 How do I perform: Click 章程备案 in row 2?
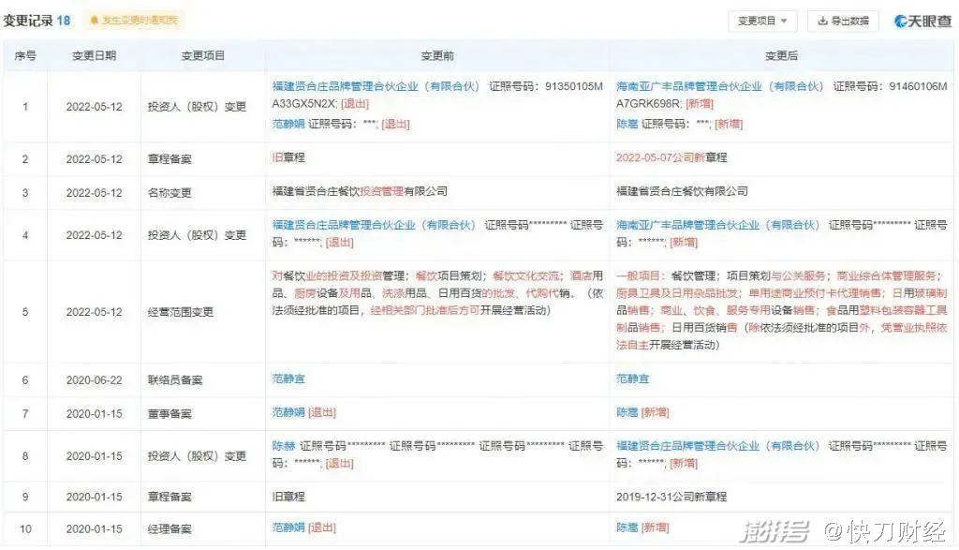[170, 159]
